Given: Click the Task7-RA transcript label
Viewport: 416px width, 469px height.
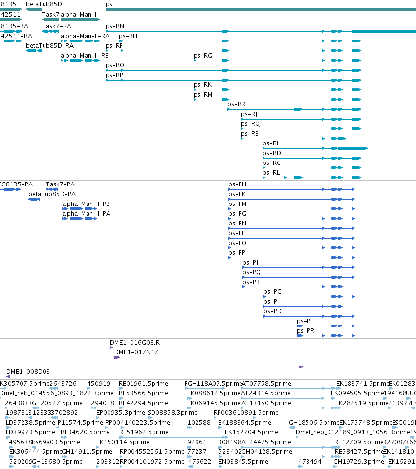Looking at the screenshot, I should 57,26.
